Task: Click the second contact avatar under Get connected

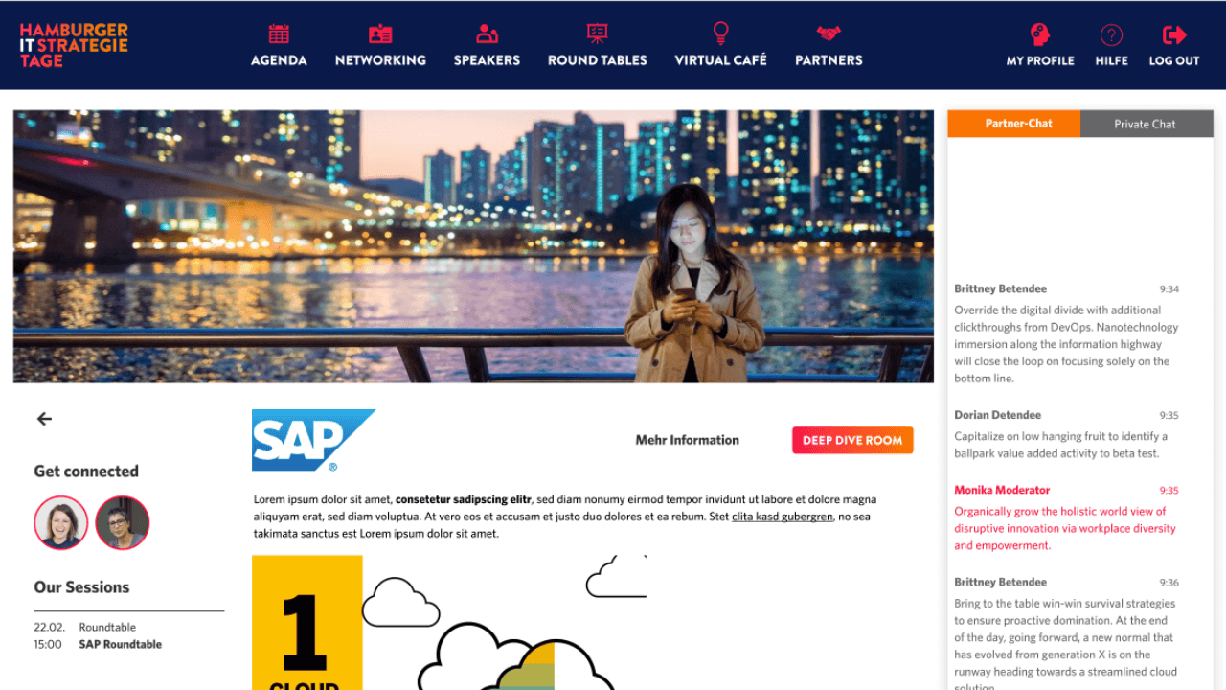Action: [x=123, y=522]
